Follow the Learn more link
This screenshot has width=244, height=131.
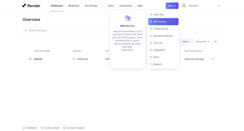point(127,50)
